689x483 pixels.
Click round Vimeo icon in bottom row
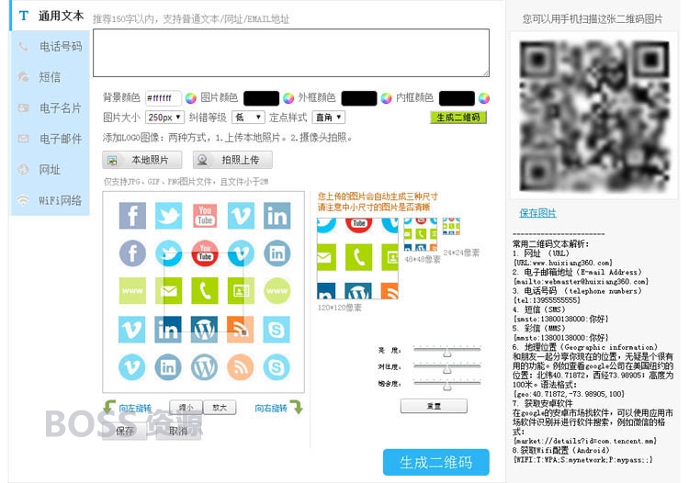tap(131, 366)
